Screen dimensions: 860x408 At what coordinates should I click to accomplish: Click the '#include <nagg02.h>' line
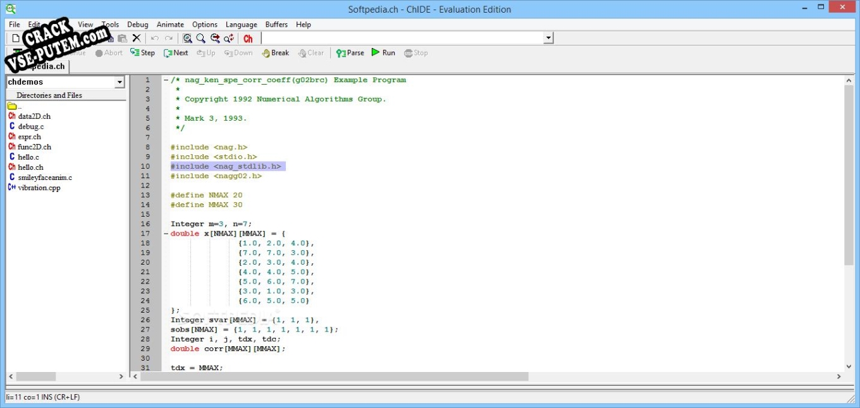tap(216, 176)
